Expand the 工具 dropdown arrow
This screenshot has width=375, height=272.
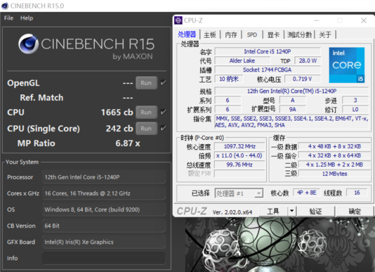291,211
